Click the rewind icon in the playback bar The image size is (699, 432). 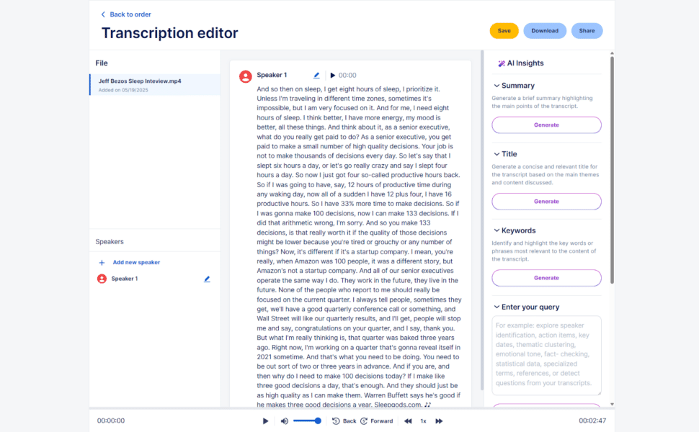pyautogui.click(x=408, y=420)
